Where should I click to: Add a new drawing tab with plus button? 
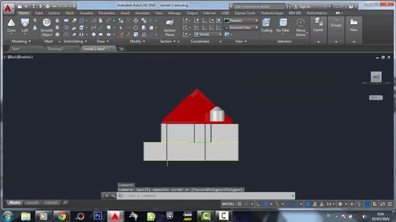(121, 49)
